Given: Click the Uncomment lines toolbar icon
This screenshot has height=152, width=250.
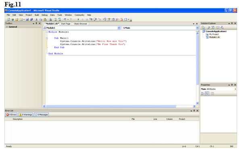Looking at the screenshot, I should (60, 19).
